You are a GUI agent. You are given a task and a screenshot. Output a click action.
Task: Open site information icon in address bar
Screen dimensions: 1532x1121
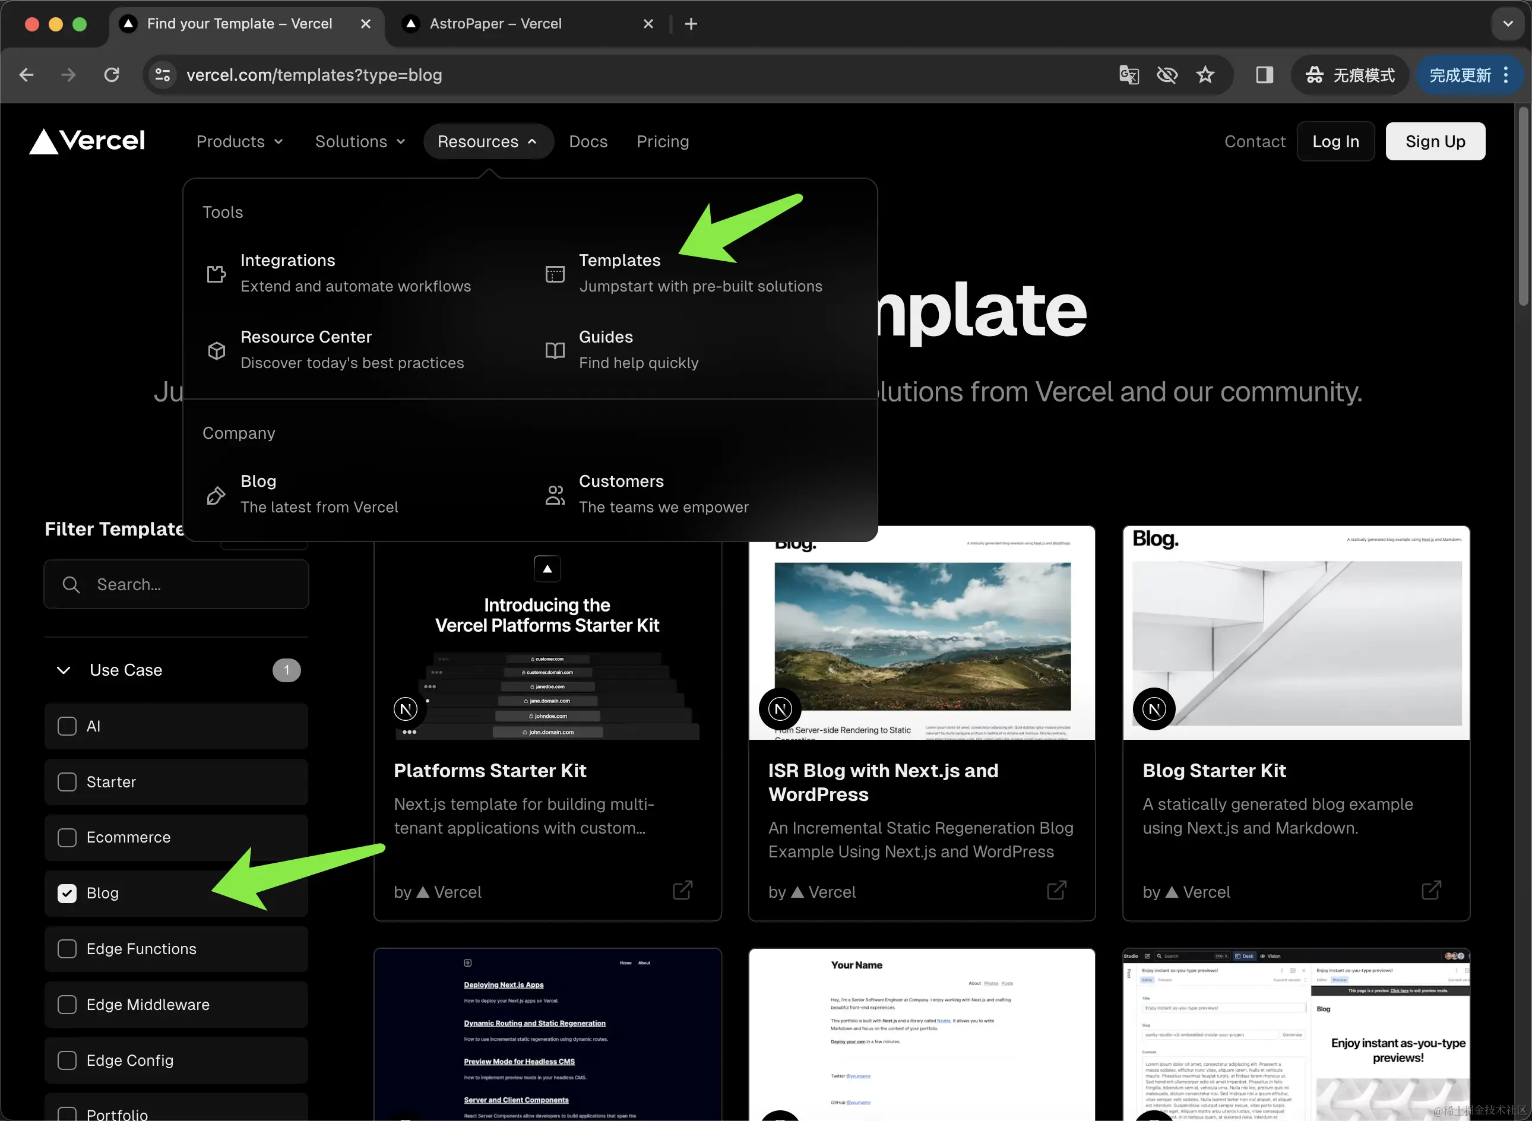coord(163,75)
